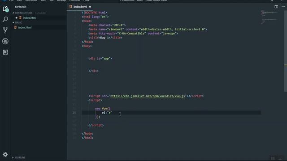Click the <title>Day 1</title> line

(x=105, y=38)
